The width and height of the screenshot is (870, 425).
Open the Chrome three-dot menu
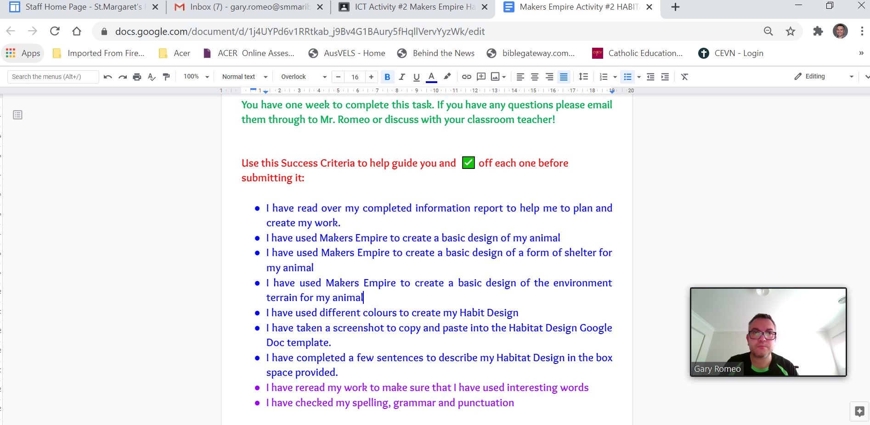tap(862, 31)
